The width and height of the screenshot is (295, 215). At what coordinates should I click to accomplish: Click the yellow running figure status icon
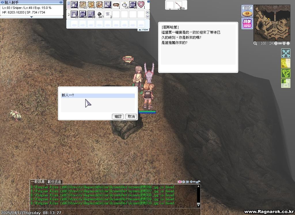coord(285,63)
